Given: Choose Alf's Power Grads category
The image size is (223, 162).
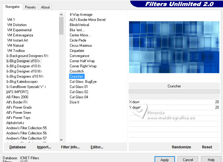Looking at the screenshot, I should (x=19, y=107).
